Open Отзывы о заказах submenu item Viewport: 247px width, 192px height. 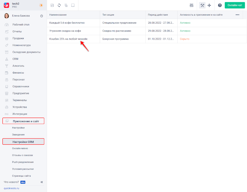(23, 155)
